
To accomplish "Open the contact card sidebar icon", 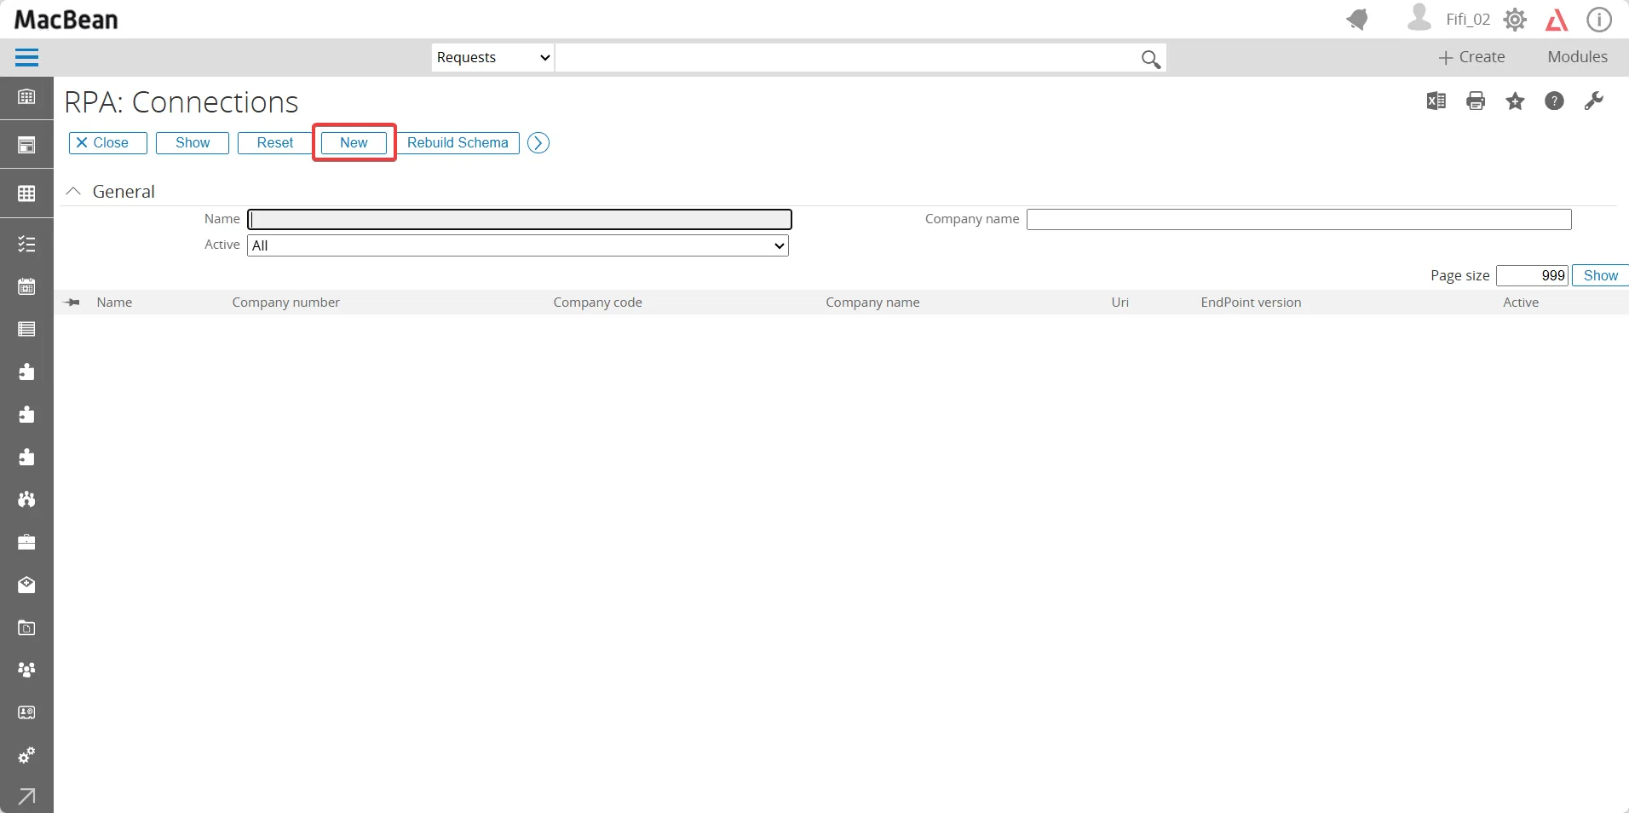I will pos(26,712).
